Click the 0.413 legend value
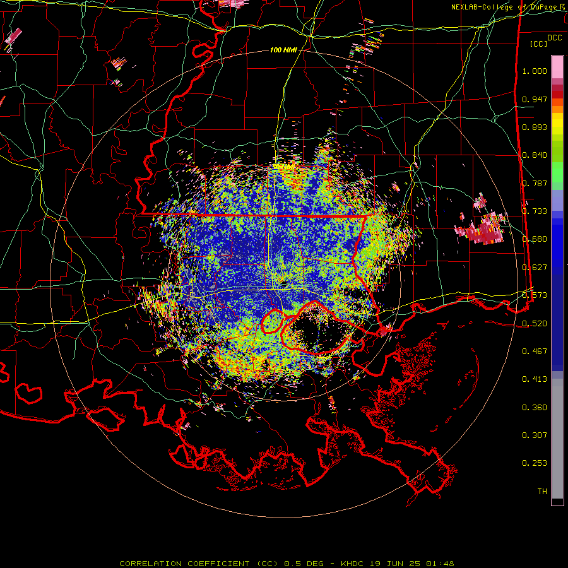 click(535, 379)
